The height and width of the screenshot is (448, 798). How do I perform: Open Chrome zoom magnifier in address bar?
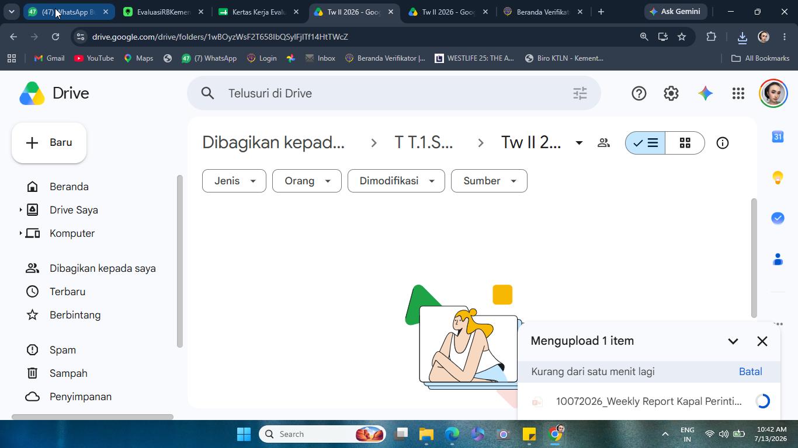pos(644,37)
